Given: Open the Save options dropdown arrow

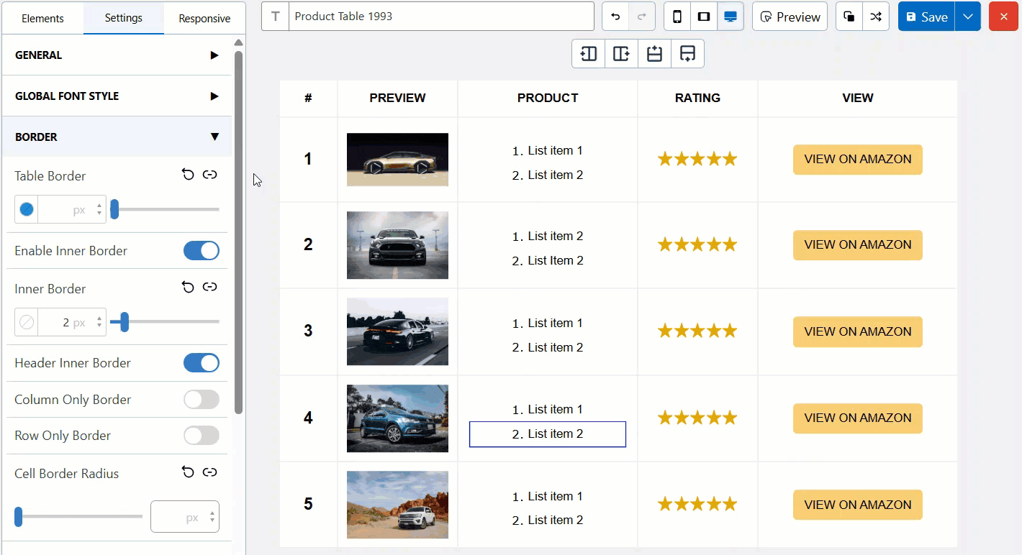Looking at the screenshot, I should click(968, 17).
